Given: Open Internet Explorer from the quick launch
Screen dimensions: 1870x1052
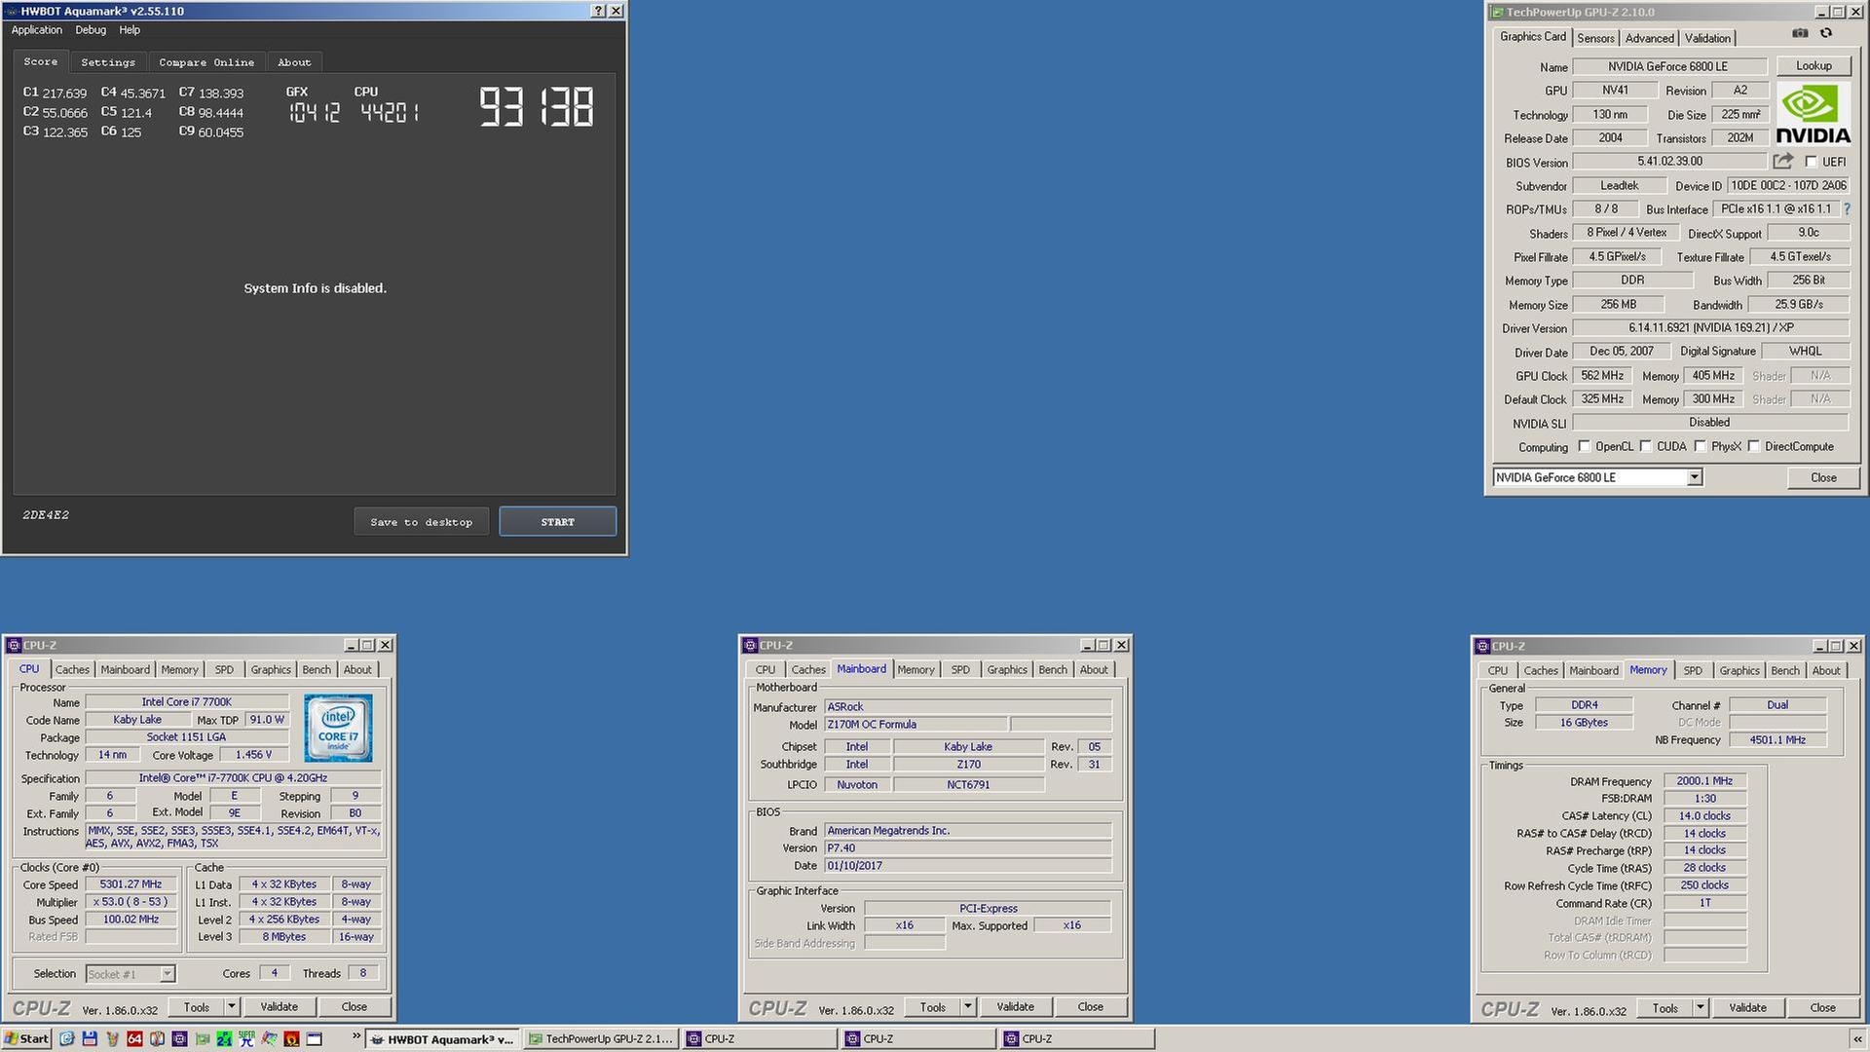Looking at the screenshot, I should (67, 1038).
